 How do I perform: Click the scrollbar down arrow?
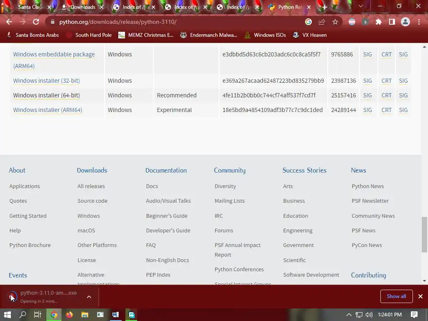(x=424, y=280)
